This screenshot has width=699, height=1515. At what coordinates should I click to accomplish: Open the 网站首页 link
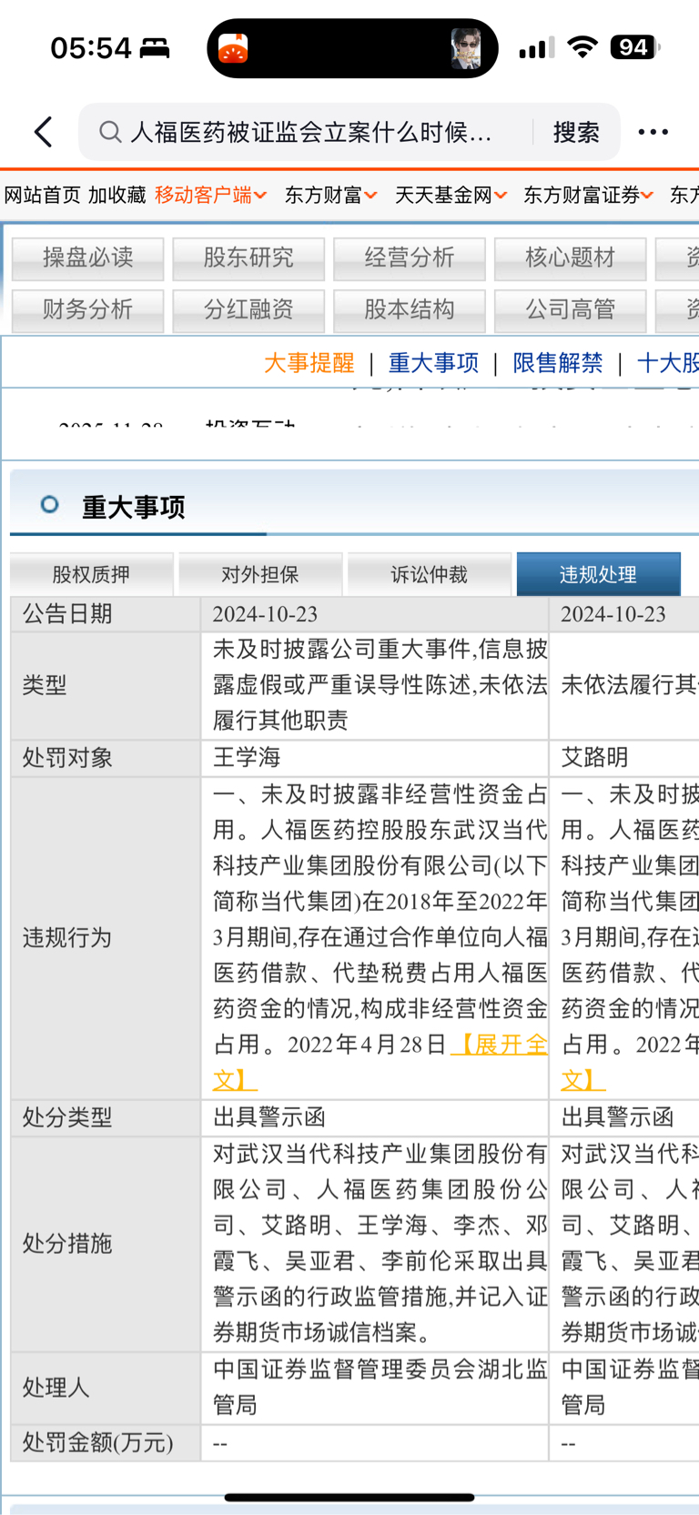click(42, 195)
